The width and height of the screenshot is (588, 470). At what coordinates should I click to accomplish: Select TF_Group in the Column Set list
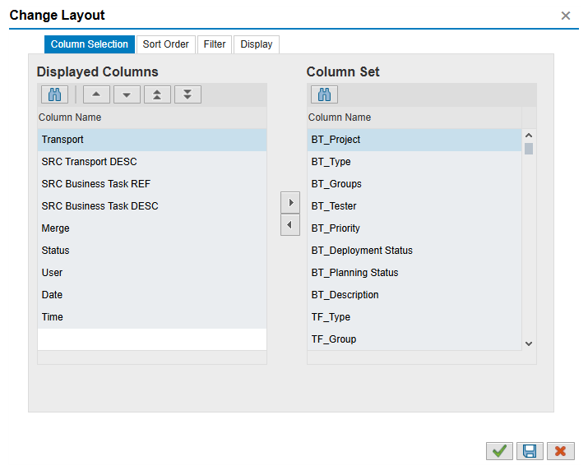[334, 339]
